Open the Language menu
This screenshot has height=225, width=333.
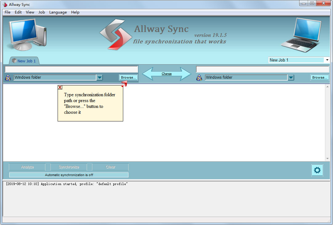click(x=58, y=12)
